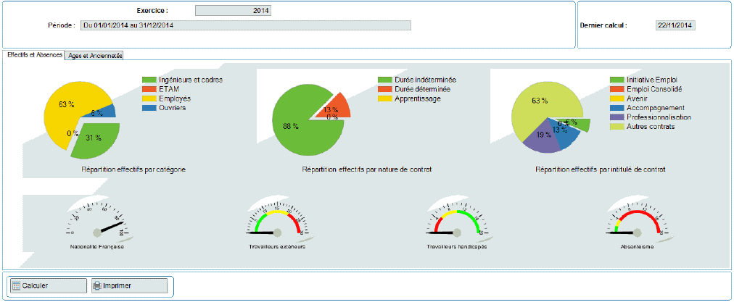Click the Imprimer button
The image size is (734, 302).
(x=129, y=285)
